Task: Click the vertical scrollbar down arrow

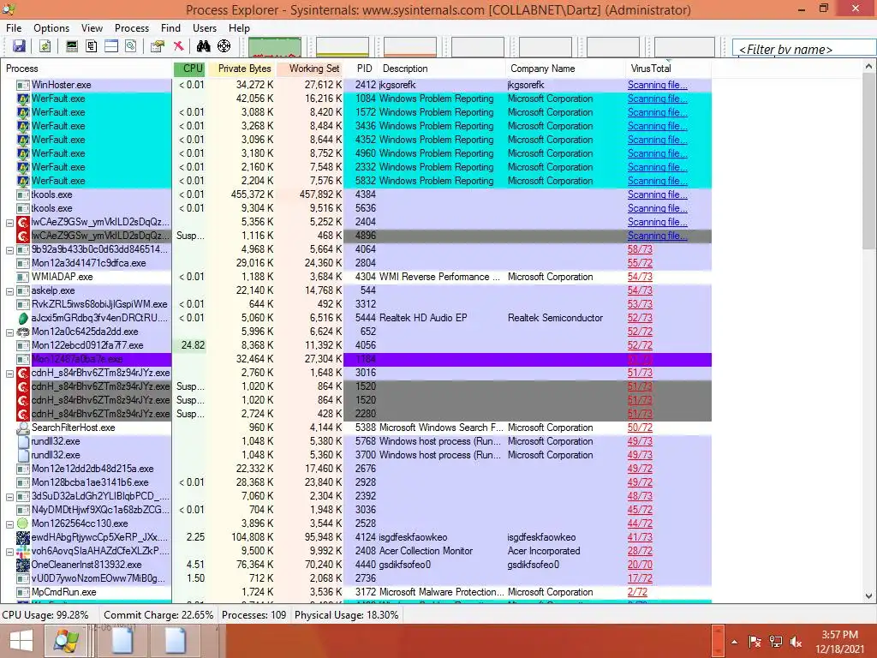Action: click(868, 596)
